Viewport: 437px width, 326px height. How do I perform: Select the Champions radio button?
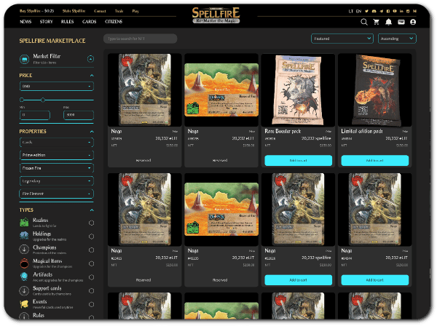tap(91, 250)
